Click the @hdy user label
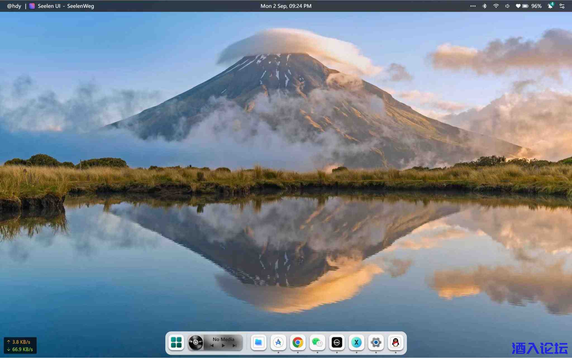This screenshot has height=358, width=572. [14, 6]
